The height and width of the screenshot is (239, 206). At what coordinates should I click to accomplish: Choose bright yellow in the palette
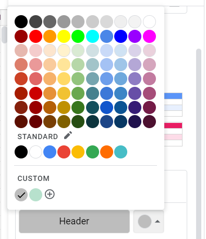(x=64, y=36)
